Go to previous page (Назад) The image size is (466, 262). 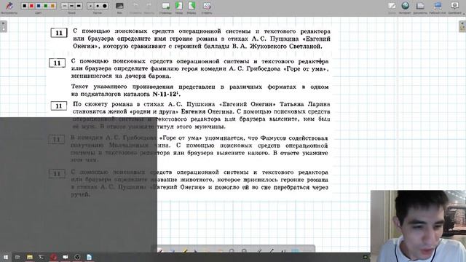pyautogui.click(x=178, y=7)
